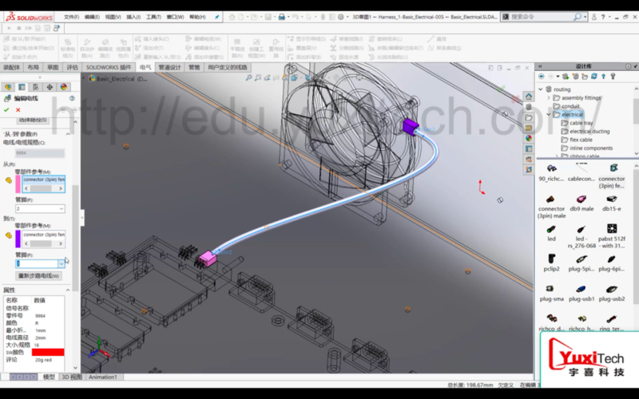The height and width of the screenshot is (399, 639).
Task: Click the 重新步路电线(W) button
Action: click(x=38, y=276)
